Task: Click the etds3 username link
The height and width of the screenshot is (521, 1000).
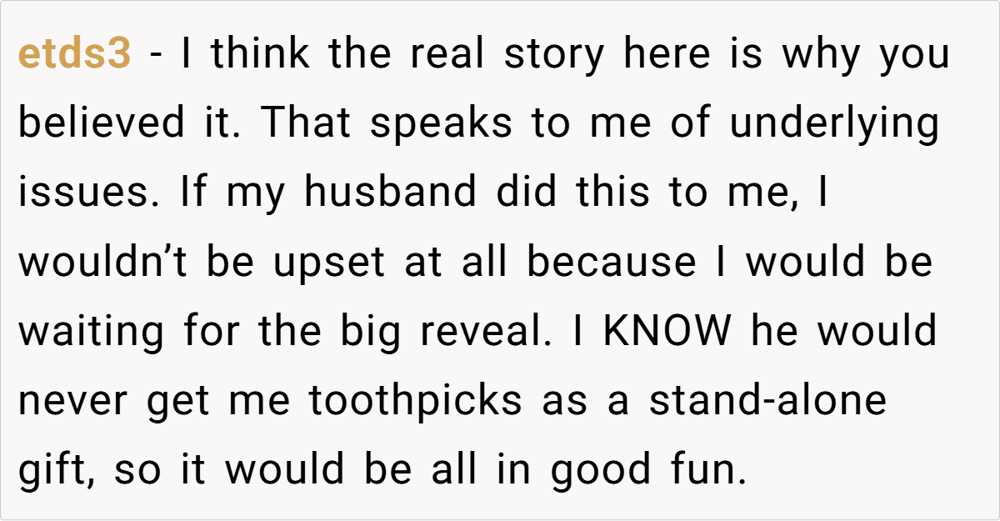Action: coord(74,55)
